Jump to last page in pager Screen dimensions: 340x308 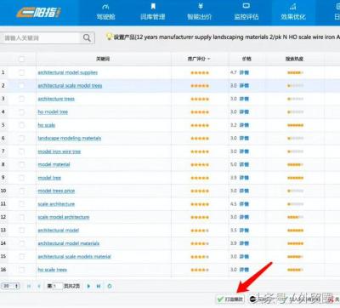[99, 286]
